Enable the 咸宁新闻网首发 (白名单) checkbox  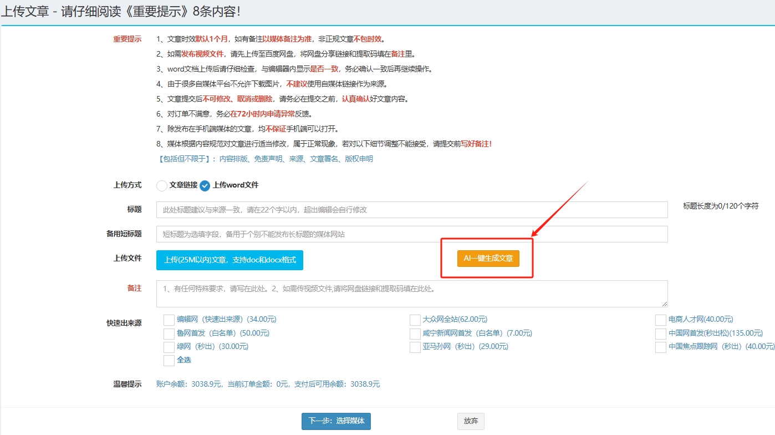click(415, 334)
